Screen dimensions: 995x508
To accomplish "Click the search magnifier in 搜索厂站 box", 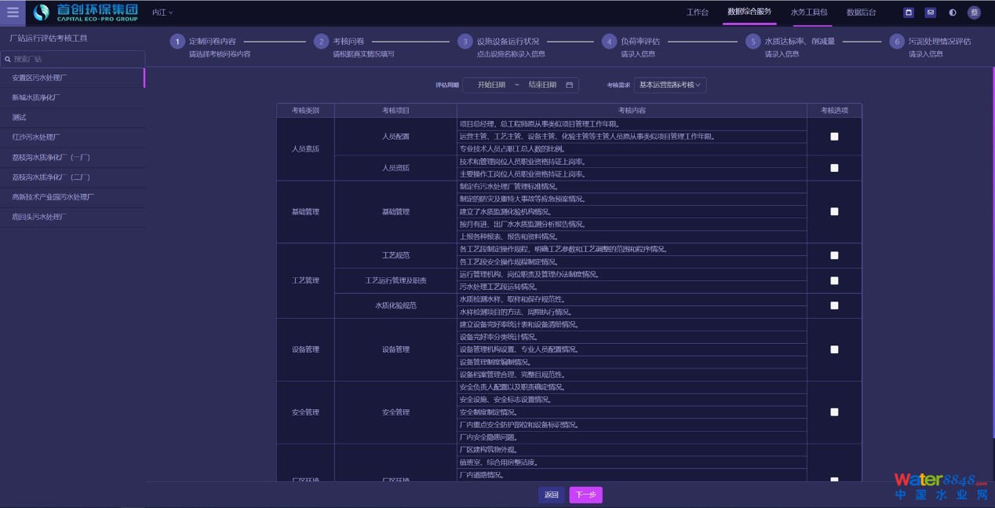I will click(x=7, y=59).
